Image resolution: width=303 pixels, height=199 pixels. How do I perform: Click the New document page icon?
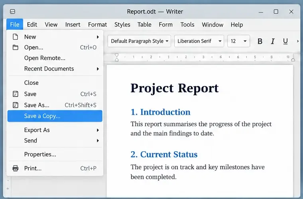(x=15, y=37)
